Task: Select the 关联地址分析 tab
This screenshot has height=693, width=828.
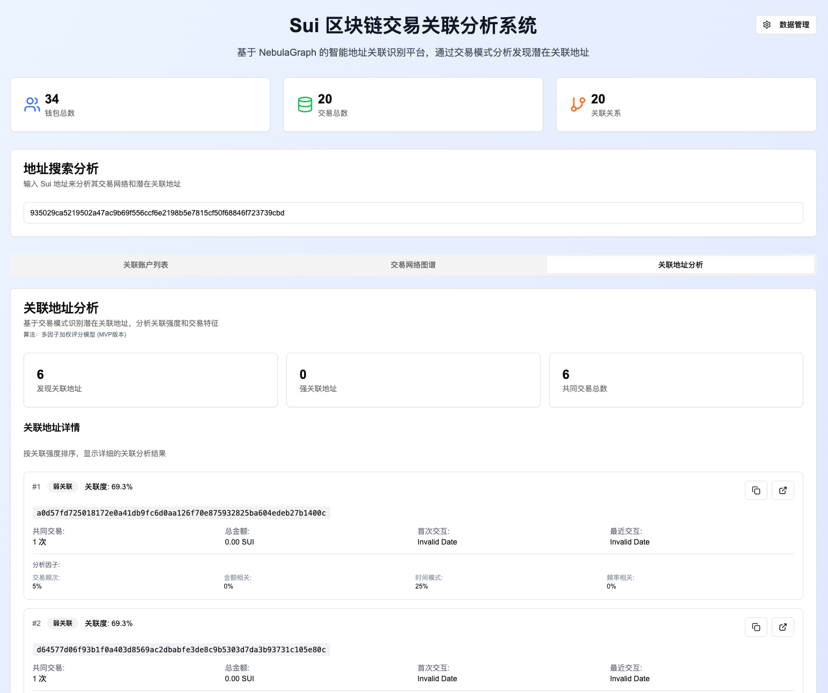Action: pos(679,264)
